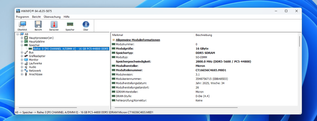Click the Merkmal column header

(152, 35)
